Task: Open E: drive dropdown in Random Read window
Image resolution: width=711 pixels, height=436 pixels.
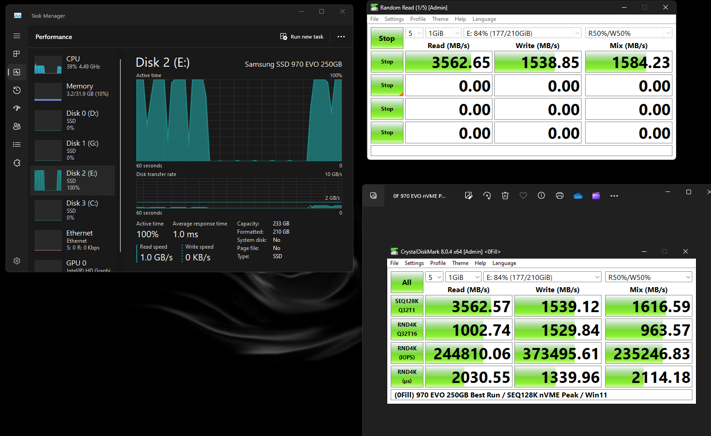Action: click(522, 33)
